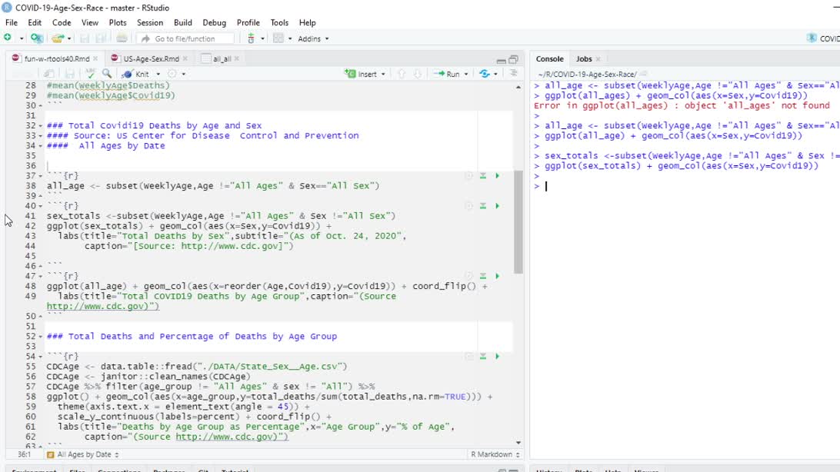
Task: Click the Run button
Action: coord(447,74)
